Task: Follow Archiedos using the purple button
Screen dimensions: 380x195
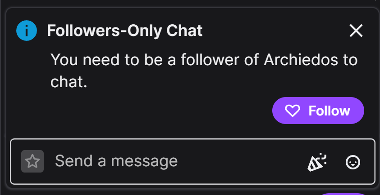Action: click(x=318, y=111)
